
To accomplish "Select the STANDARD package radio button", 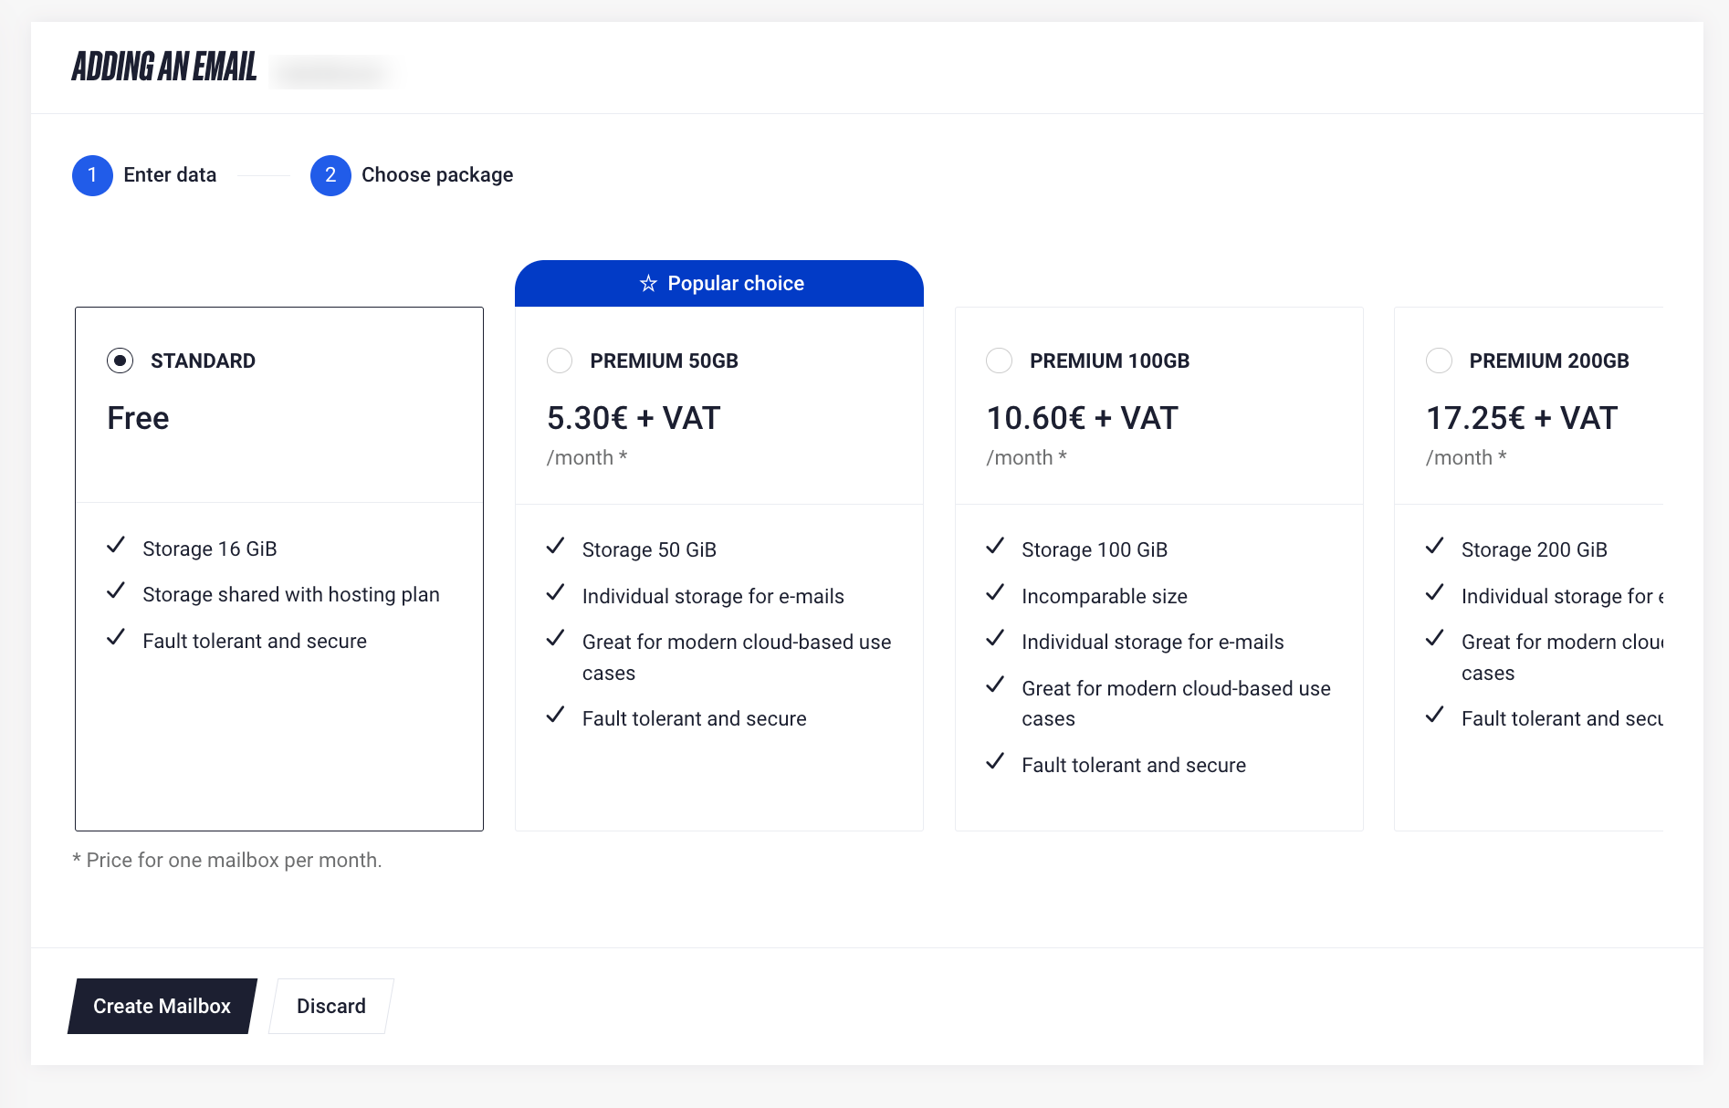I will click(x=120, y=361).
